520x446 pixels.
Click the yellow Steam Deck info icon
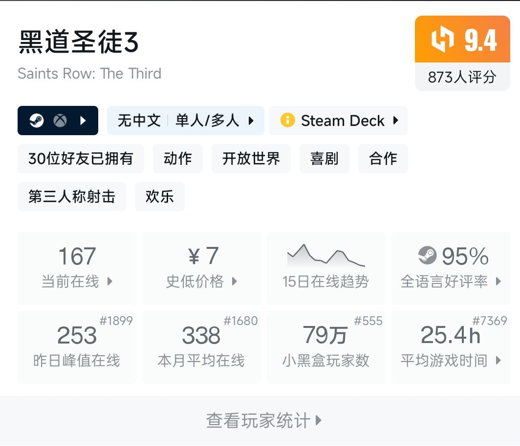pyautogui.click(x=288, y=120)
